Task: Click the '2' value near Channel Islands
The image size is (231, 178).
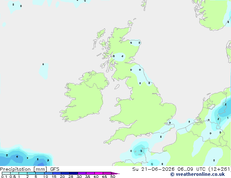Action: point(141,151)
